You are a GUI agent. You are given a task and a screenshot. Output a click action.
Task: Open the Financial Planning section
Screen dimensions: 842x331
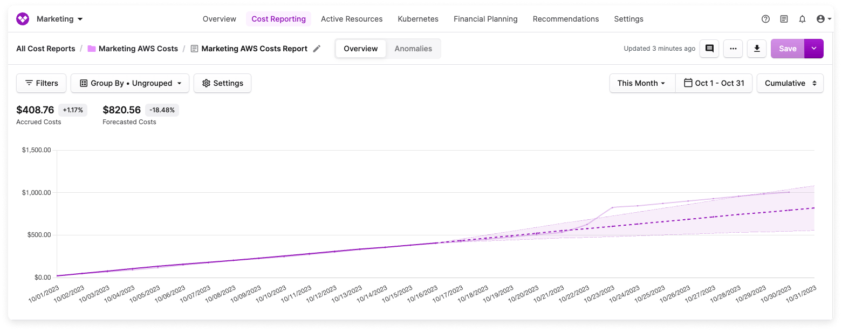[485, 19]
